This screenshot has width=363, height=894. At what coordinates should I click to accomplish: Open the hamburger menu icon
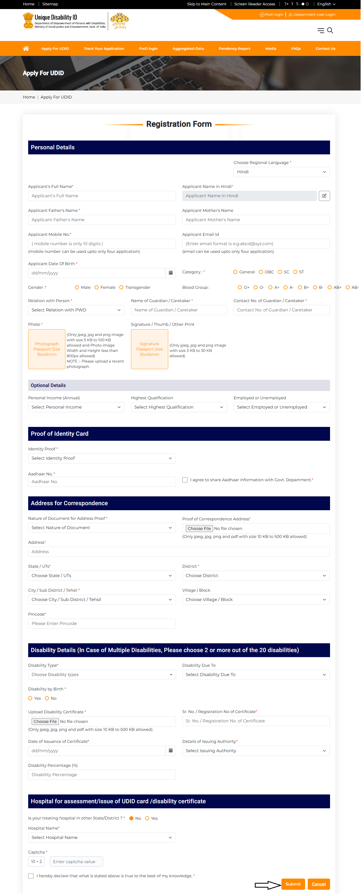coord(321,31)
